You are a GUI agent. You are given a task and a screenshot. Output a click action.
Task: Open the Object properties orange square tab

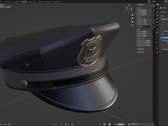point(157,29)
